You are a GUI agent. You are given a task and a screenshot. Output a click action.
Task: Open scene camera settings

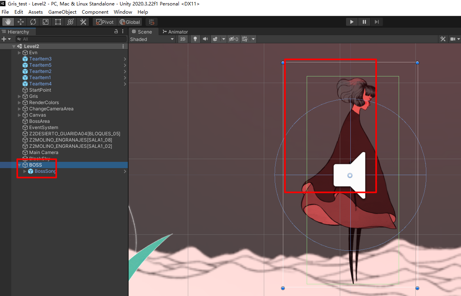point(453,39)
